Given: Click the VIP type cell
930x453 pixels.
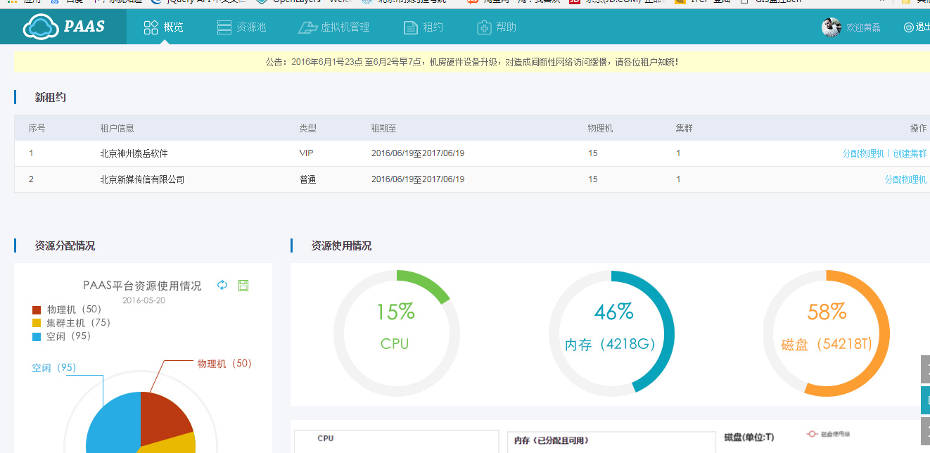Looking at the screenshot, I should point(306,153).
